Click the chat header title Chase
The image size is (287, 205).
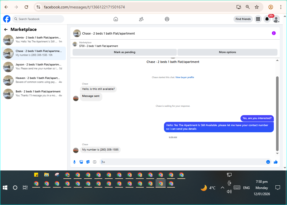point(108,33)
